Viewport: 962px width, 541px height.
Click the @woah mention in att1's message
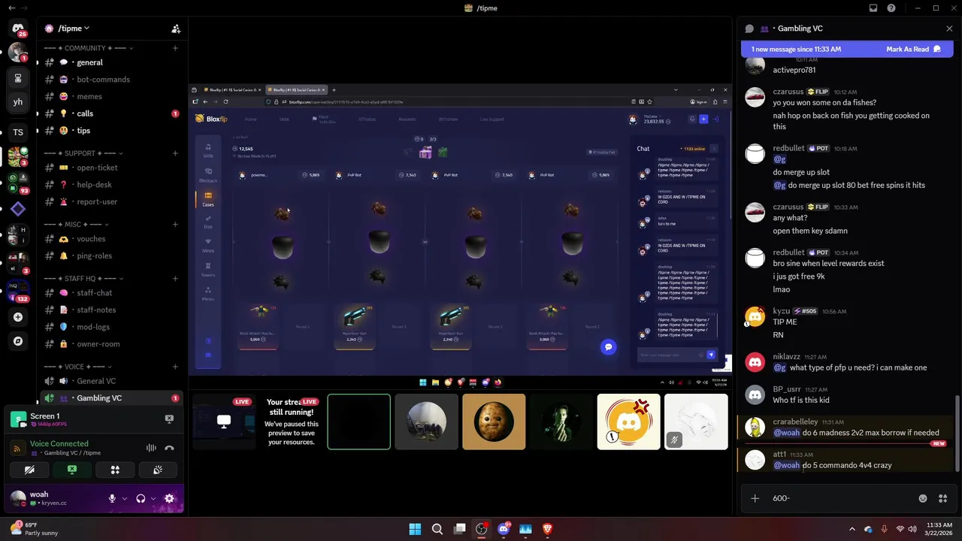click(786, 465)
